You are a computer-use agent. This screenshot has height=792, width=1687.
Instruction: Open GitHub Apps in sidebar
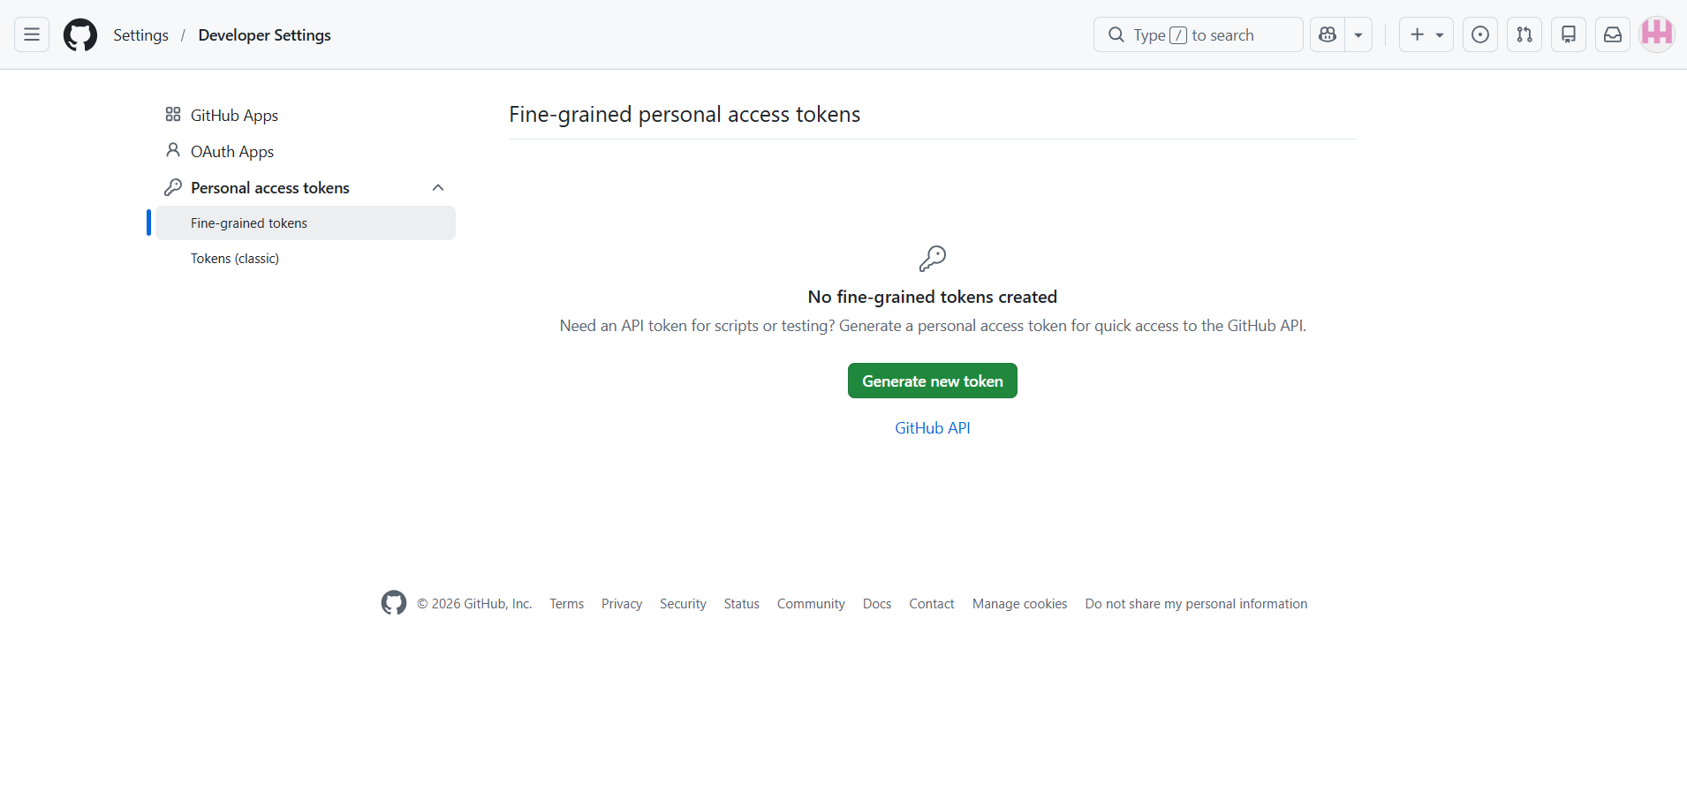(x=306, y=115)
